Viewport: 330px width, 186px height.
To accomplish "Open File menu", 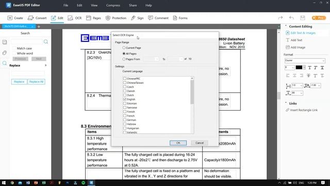I will [x=65, y=5].
